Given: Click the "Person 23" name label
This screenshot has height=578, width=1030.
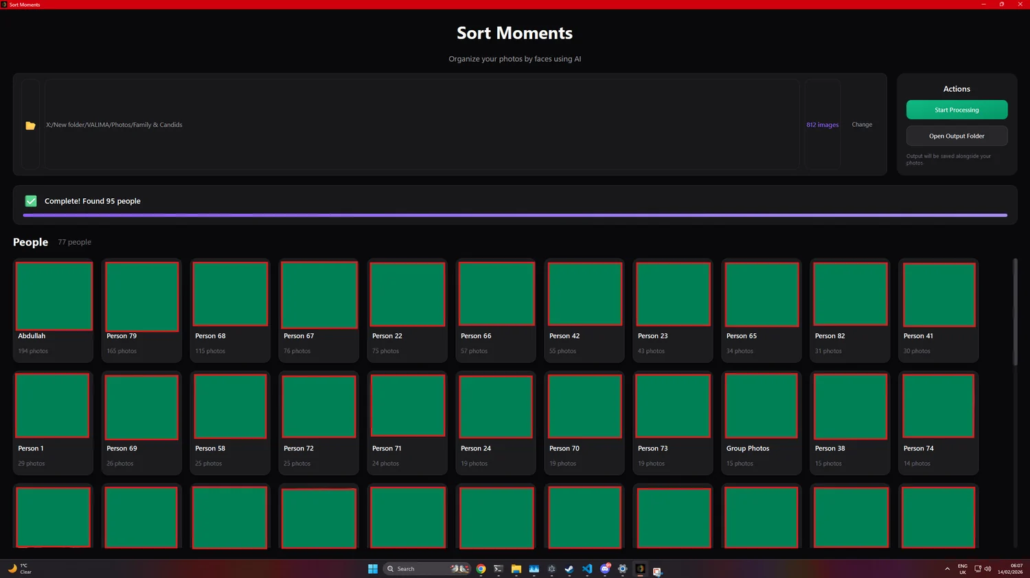Looking at the screenshot, I should point(652,336).
